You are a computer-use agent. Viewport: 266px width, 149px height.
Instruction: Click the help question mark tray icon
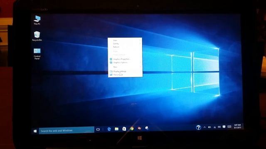198,127
